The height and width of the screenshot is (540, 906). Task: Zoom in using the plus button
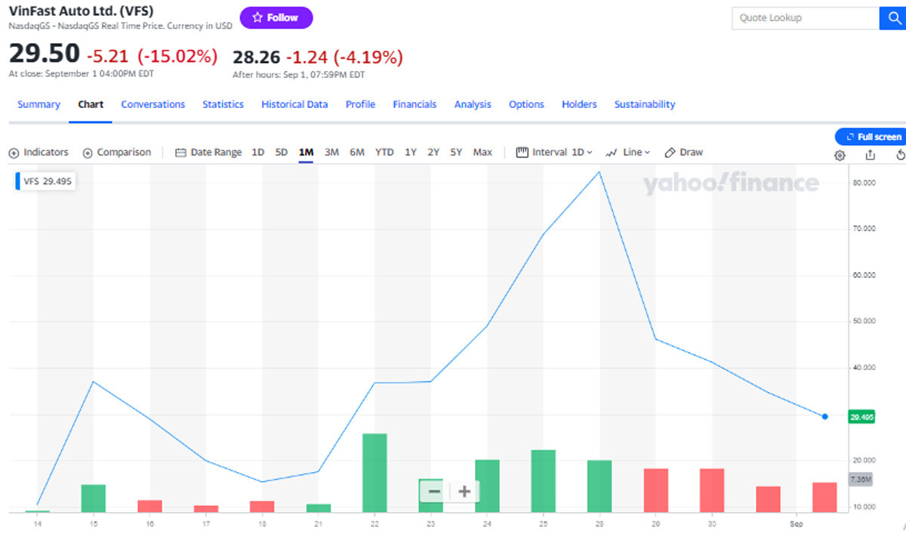(x=464, y=492)
